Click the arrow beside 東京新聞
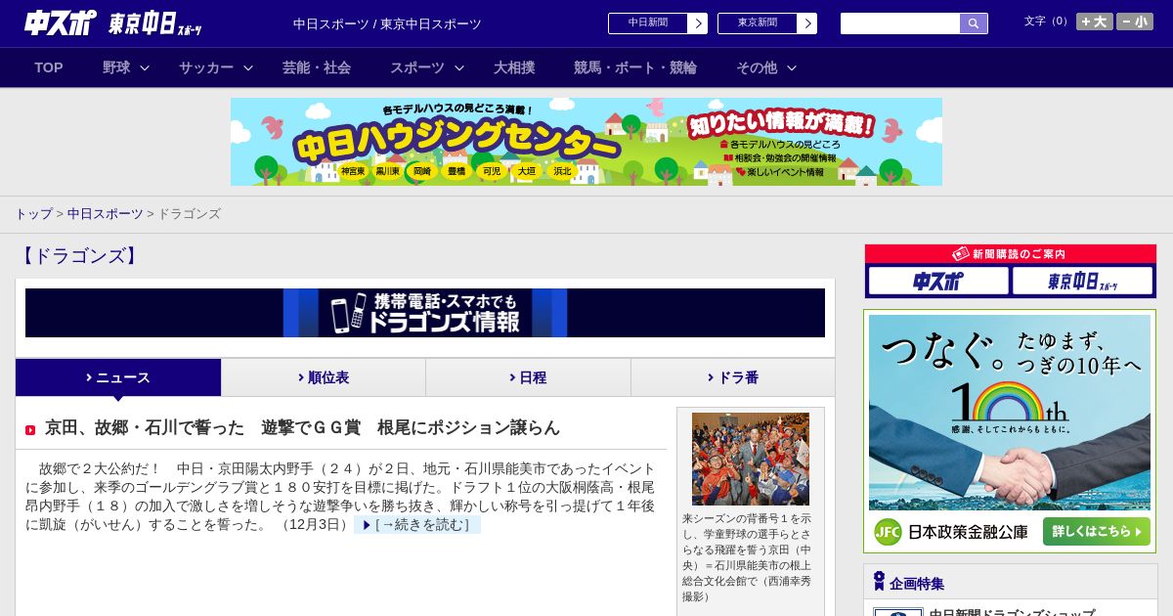 [x=807, y=23]
